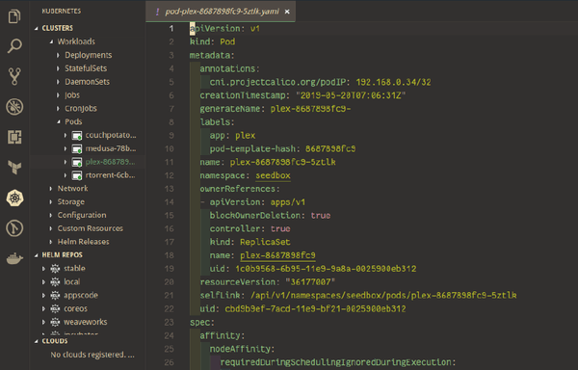The image size is (578, 370).
Task: Click the Helm icon beside appscode
Action: coord(55,295)
